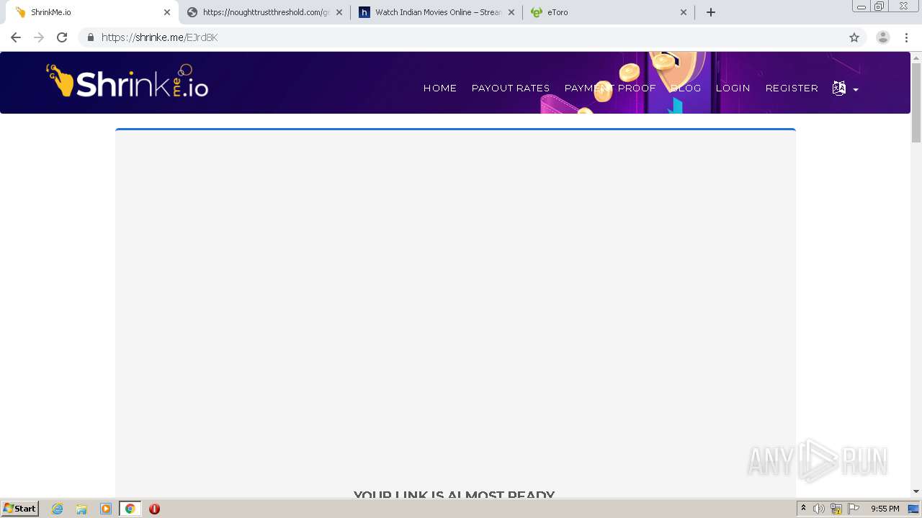The image size is (922, 518).
Task: Click the red Opera taskbar icon
Action: pos(154,509)
